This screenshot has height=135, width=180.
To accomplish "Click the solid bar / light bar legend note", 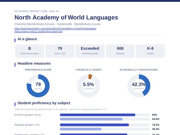I will (x=60, y=109).
